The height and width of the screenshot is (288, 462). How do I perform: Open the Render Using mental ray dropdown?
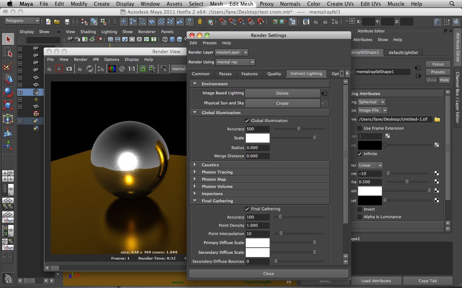tap(235, 62)
